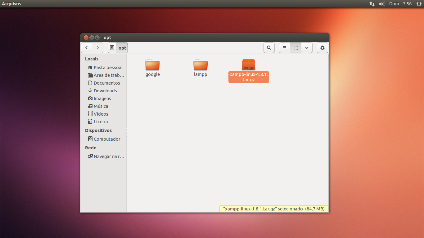Image resolution: width=424 pixels, height=238 pixels.
Task: Open the session gear menu at top right
Action: (x=419, y=4)
